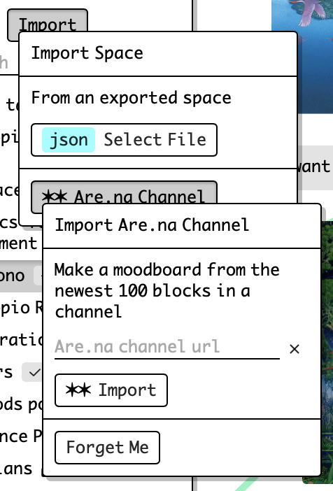Click the Import Space heading
The width and height of the screenshot is (333, 491).
[x=87, y=53]
